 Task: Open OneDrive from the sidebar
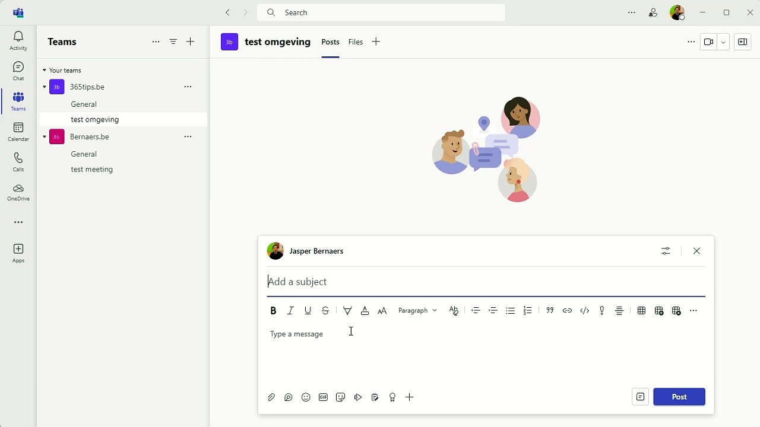tap(18, 192)
